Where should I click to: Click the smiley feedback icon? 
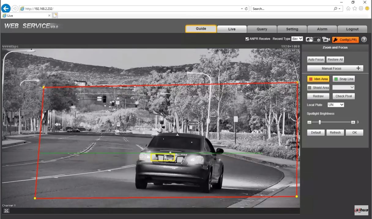pos(367,9)
